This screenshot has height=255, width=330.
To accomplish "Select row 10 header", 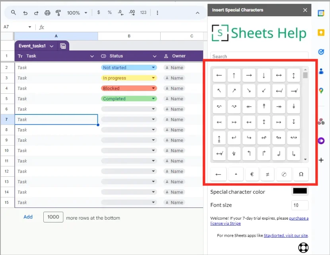I will (7, 151).
